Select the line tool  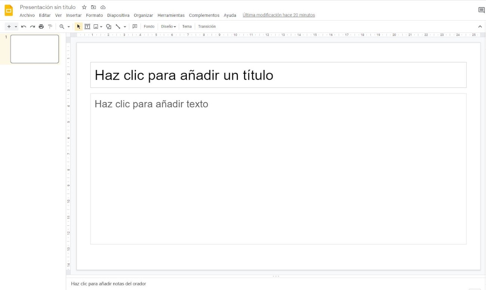pos(118,27)
